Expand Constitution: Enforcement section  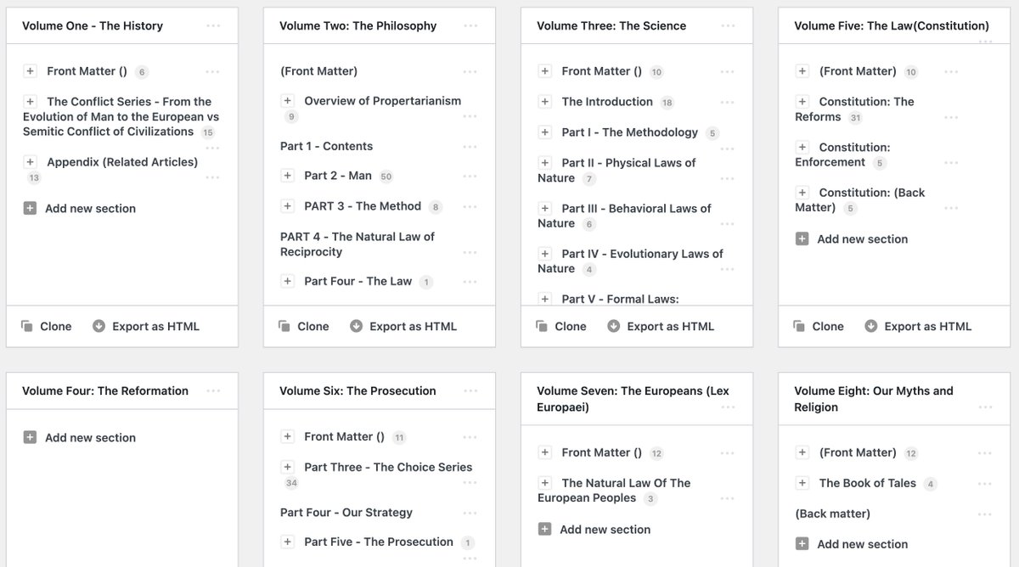pos(802,148)
